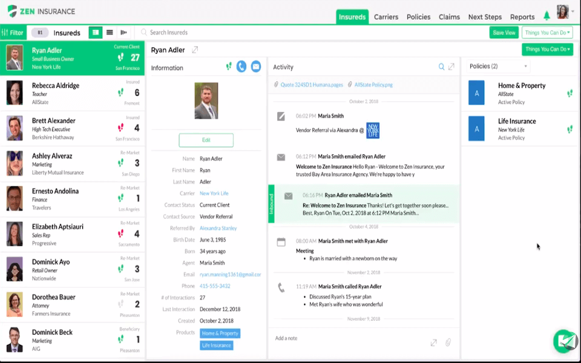The height and width of the screenshot is (363, 581).
Task: Click the green chat widget icon
Action: coord(565,341)
